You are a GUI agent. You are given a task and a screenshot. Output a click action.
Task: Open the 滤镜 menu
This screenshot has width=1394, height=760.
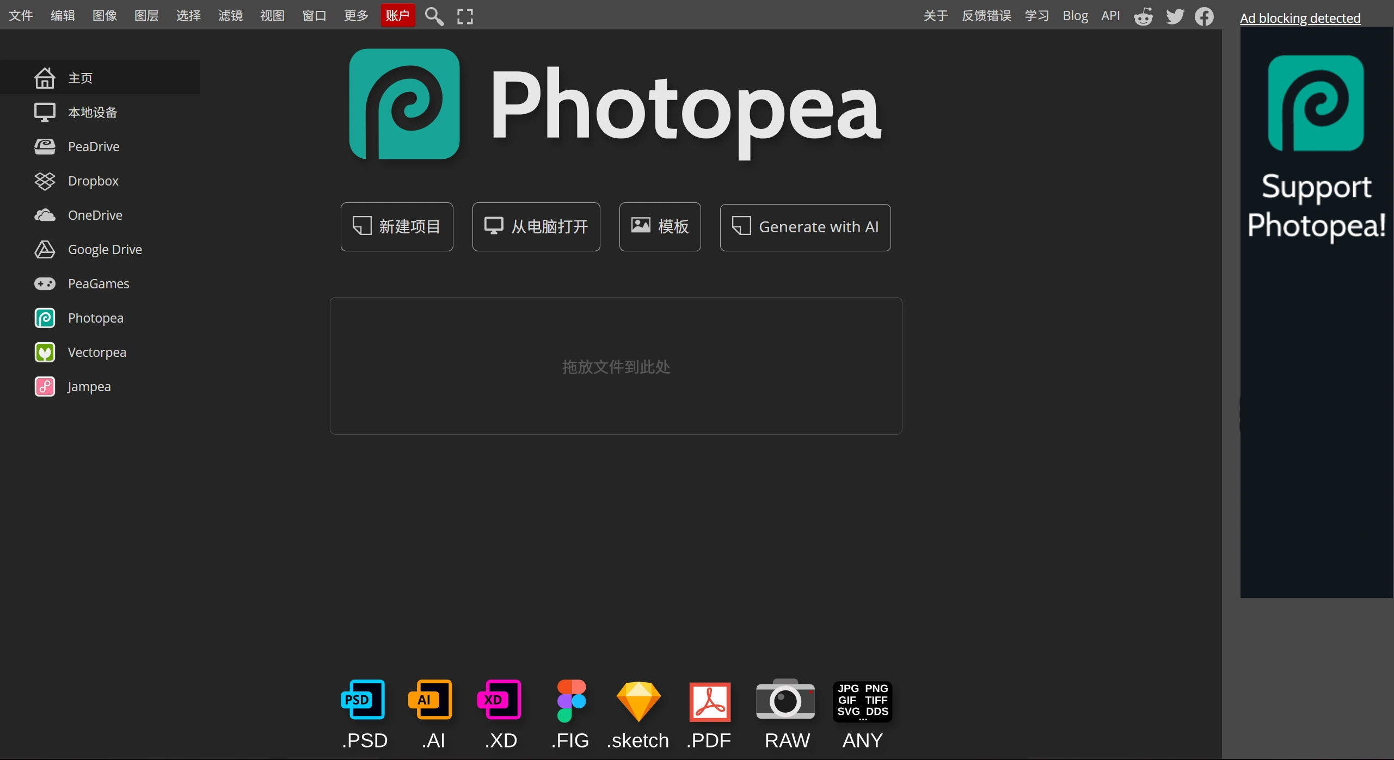point(230,16)
